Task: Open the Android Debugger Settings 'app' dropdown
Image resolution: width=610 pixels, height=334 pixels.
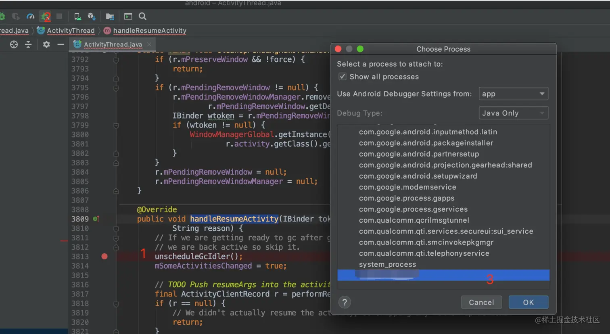Action: tap(513, 94)
